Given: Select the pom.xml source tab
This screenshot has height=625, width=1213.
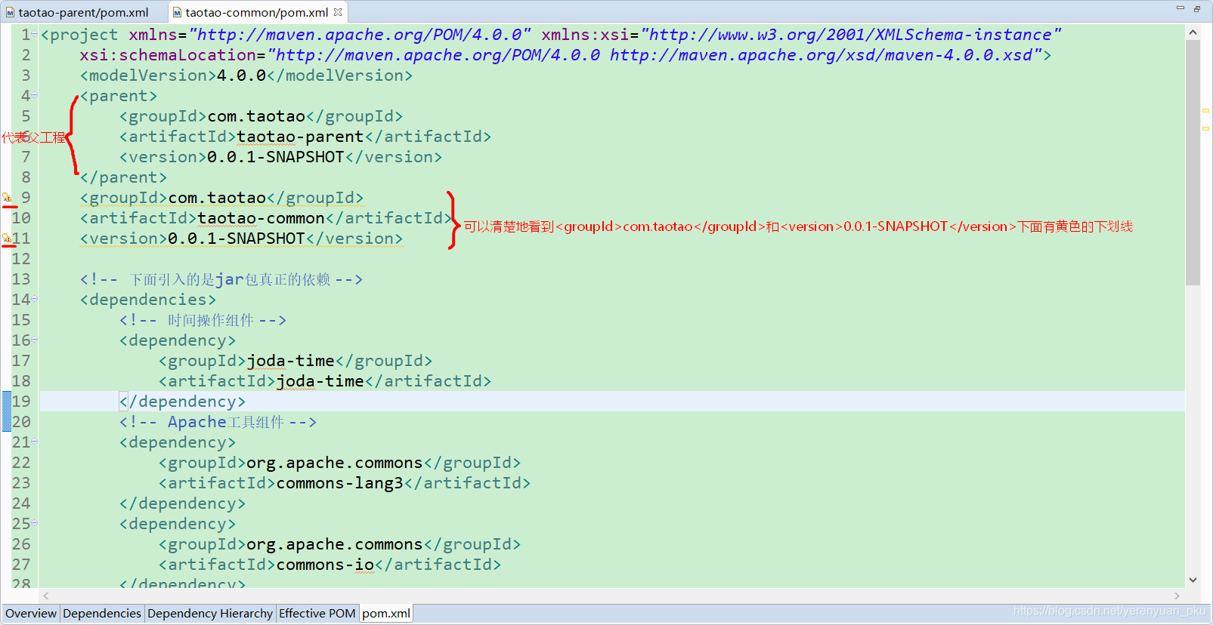Looking at the screenshot, I should (x=386, y=613).
